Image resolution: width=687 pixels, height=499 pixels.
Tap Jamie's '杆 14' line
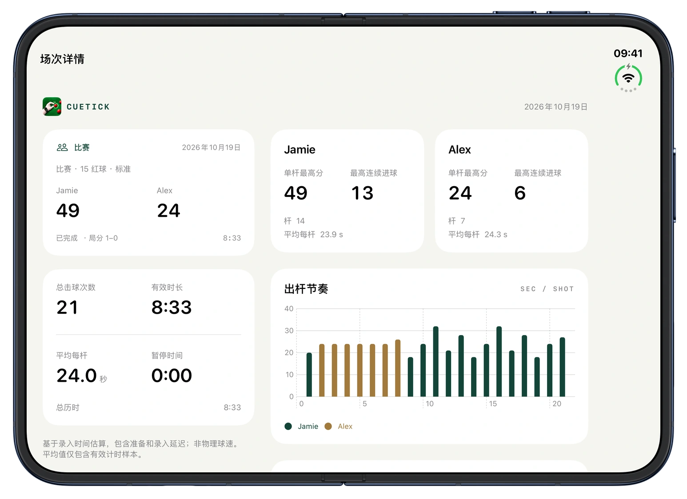[295, 221]
